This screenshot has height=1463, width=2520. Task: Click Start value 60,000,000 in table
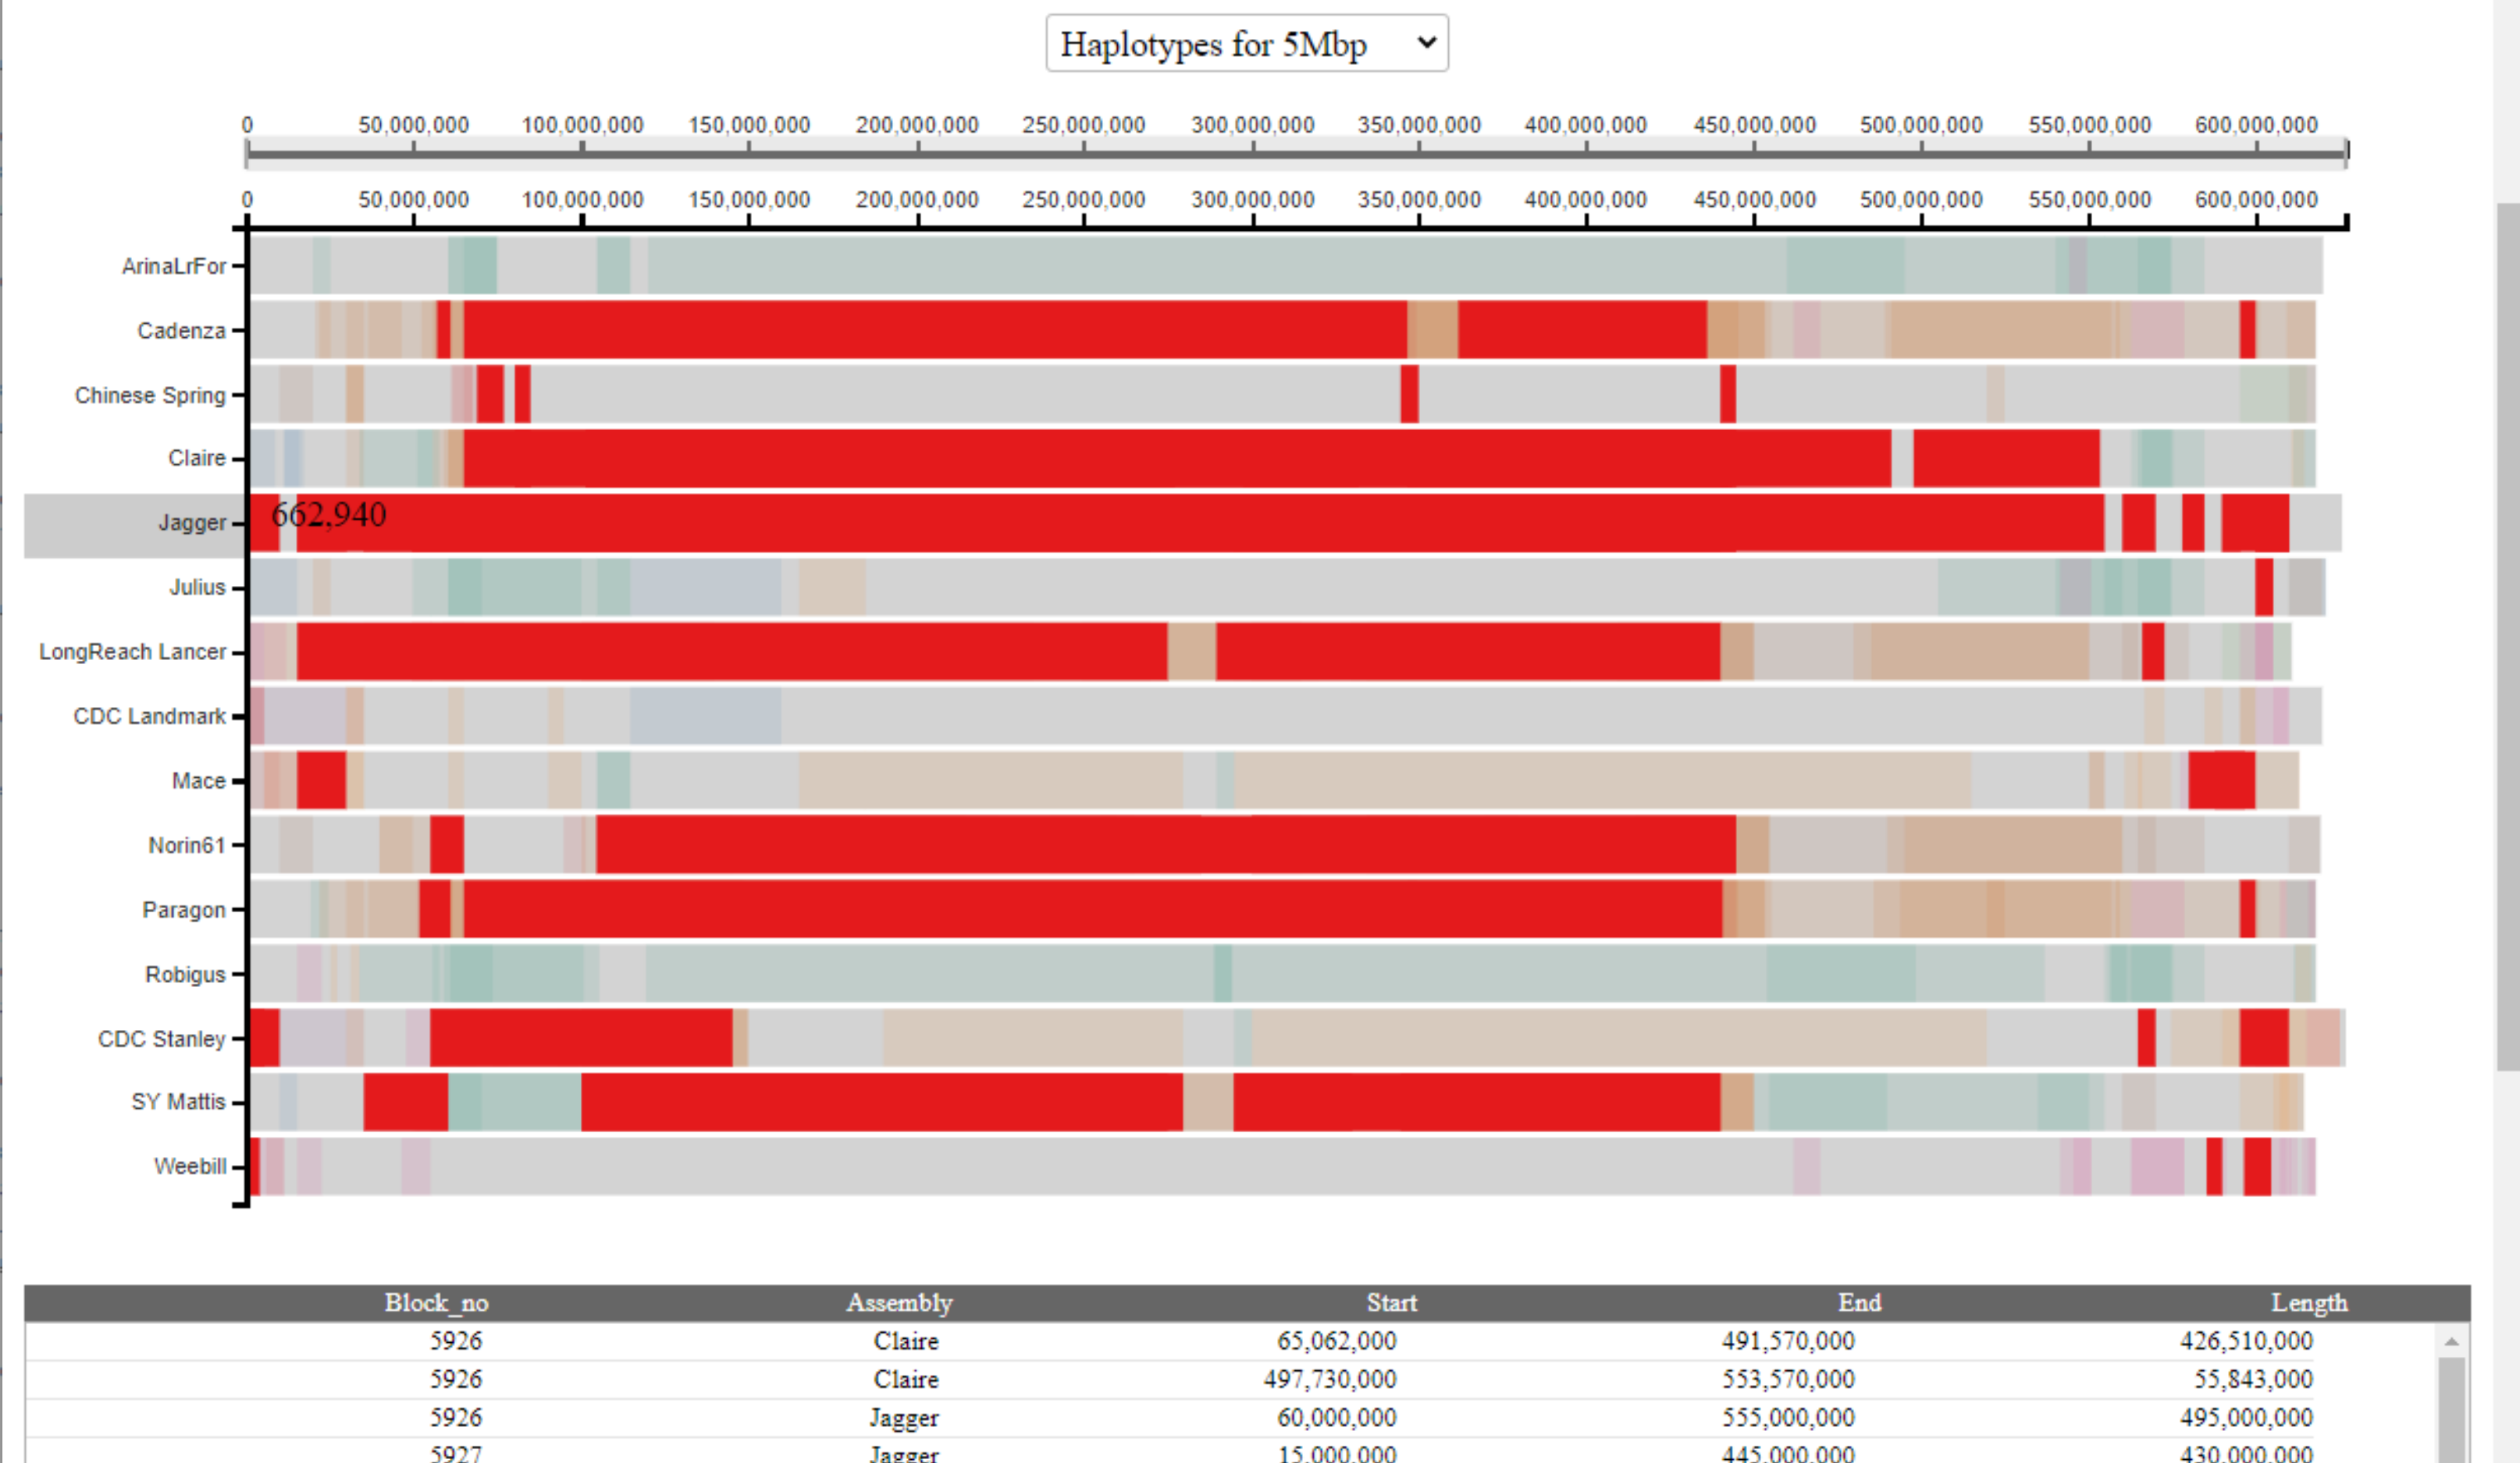click(x=1336, y=1418)
